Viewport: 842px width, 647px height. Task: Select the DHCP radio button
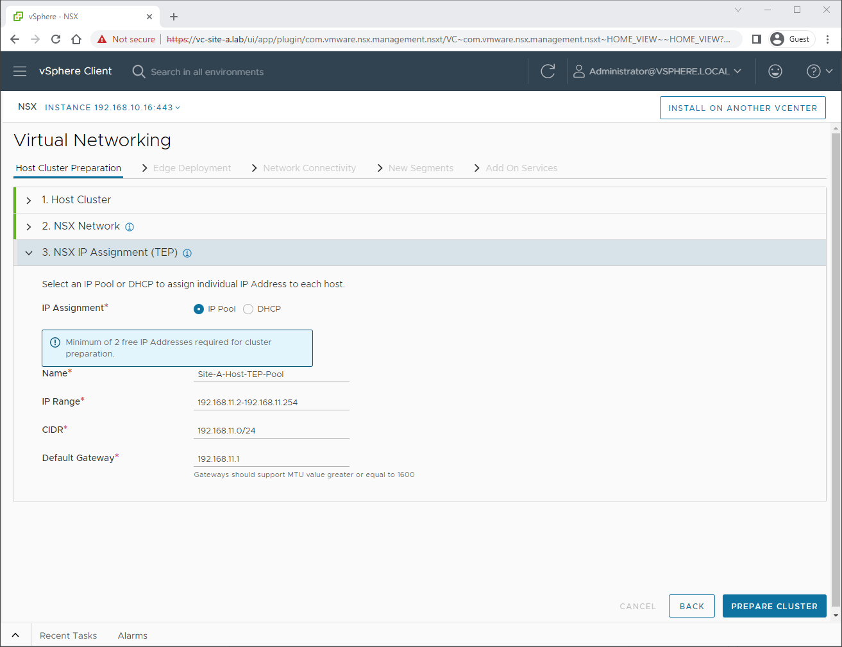(248, 309)
